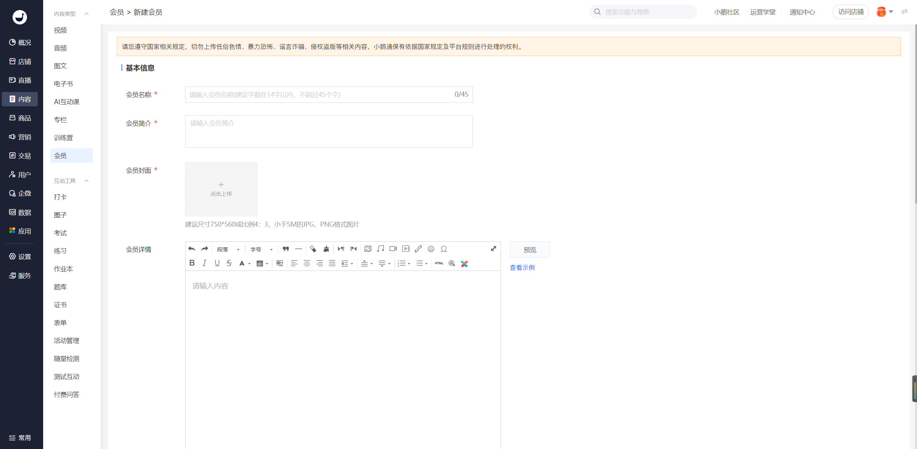Open the 字号 font size dropdown
The height and width of the screenshot is (449, 917).
(262, 249)
